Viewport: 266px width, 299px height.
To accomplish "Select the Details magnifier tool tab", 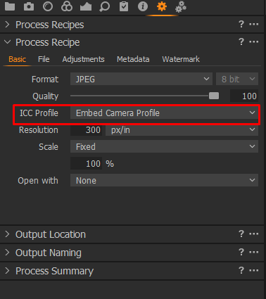I will click(x=104, y=6).
